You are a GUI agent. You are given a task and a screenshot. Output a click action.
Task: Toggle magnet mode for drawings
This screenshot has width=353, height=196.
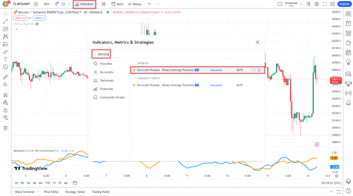point(6,95)
